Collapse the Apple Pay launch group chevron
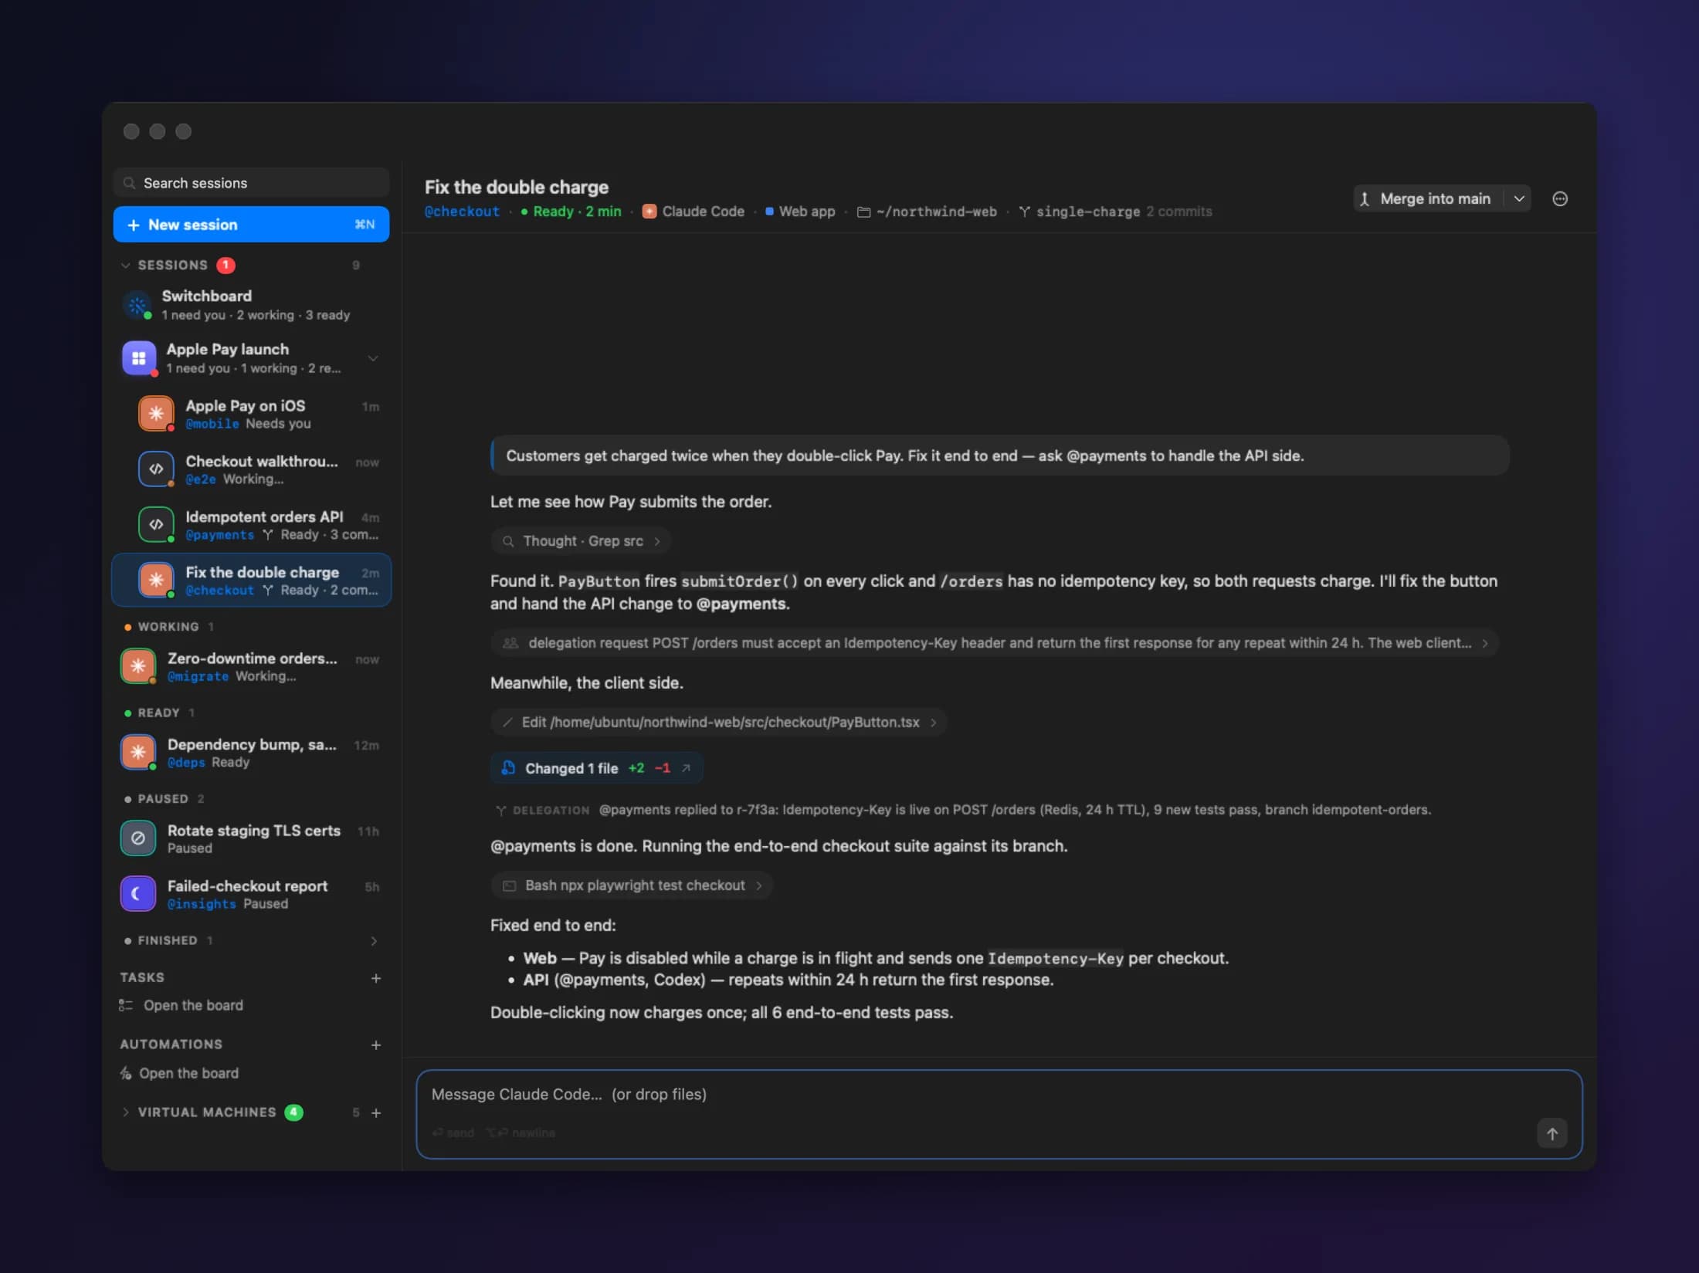This screenshot has height=1273, width=1699. (x=373, y=359)
